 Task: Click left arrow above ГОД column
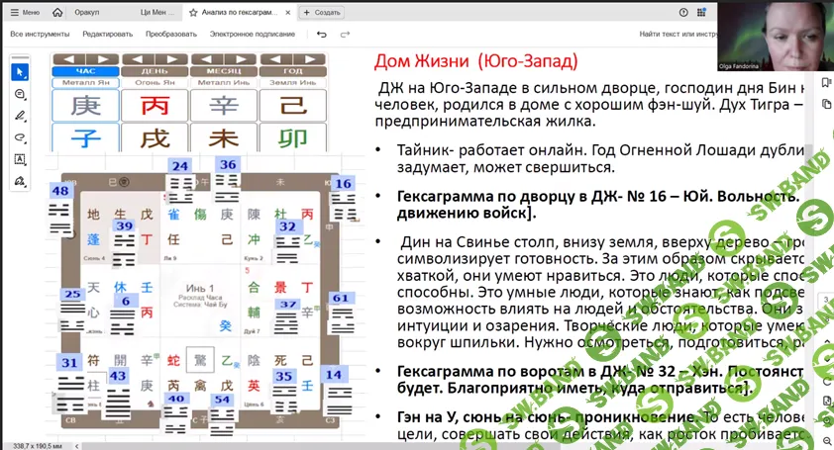(276, 59)
